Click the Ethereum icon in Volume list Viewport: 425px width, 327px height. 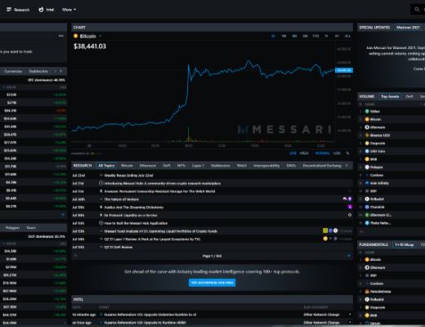tap(367, 128)
